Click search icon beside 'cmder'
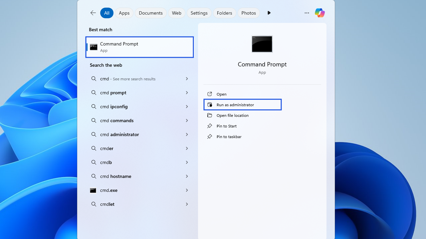426x239 pixels. coord(94,148)
